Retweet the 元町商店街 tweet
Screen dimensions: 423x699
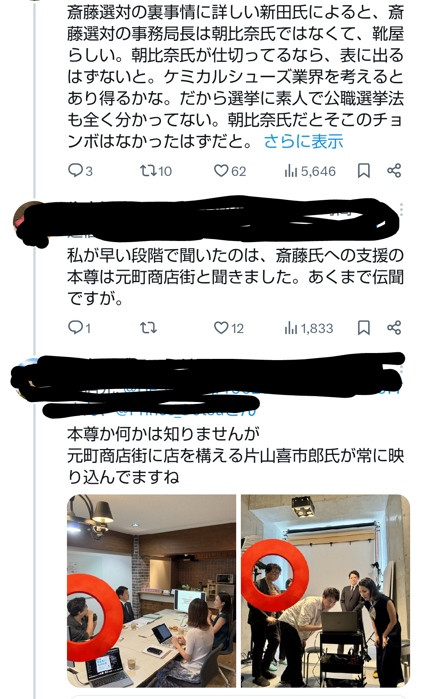[x=148, y=328]
